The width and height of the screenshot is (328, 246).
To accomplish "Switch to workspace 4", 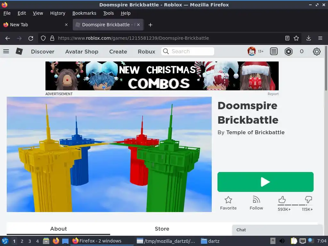I will 37,241.
